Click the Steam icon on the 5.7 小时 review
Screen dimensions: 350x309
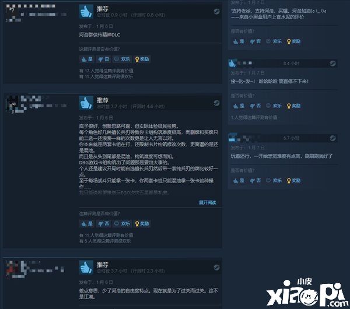pyautogui.click(x=332, y=138)
